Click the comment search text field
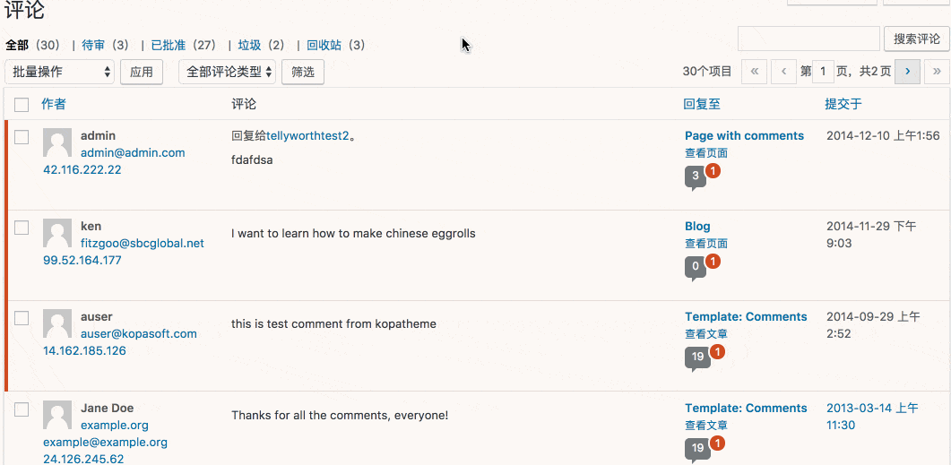Image resolution: width=951 pixels, height=465 pixels. [808, 39]
